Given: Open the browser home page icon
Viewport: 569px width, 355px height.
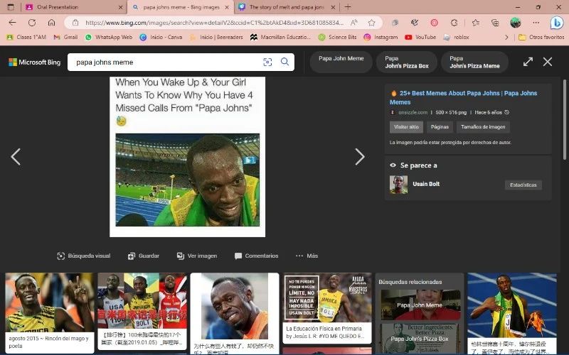Looking at the screenshot, I should [x=51, y=23].
